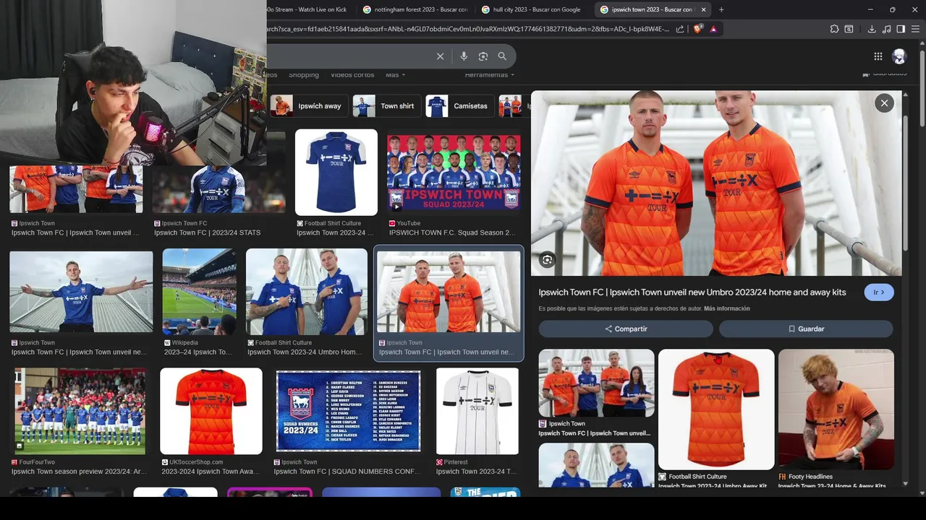Open the Pinterest white shirt thumbnail

pyautogui.click(x=477, y=411)
